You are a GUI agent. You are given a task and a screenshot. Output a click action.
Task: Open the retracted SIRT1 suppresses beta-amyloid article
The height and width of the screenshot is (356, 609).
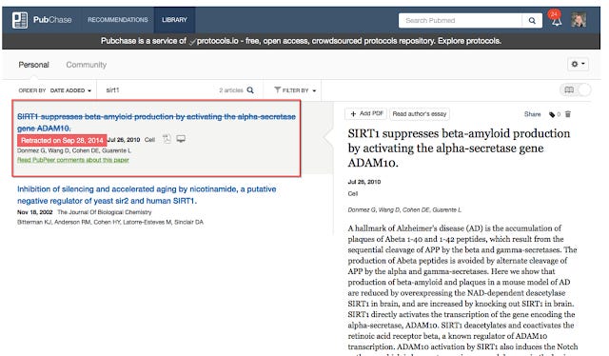(156, 123)
